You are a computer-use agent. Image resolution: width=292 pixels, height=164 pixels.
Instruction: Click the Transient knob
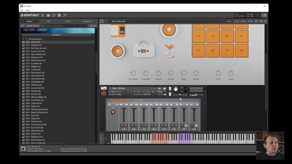point(146,73)
